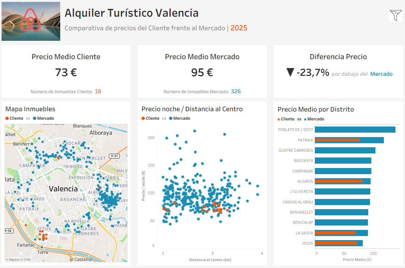
Task: Select the JESUS district label
Action: pyautogui.click(x=307, y=243)
